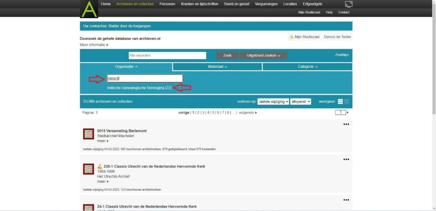The width and height of the screenshot is (436, 211).
Task: Switch to list view display icon
Action: 340,101
